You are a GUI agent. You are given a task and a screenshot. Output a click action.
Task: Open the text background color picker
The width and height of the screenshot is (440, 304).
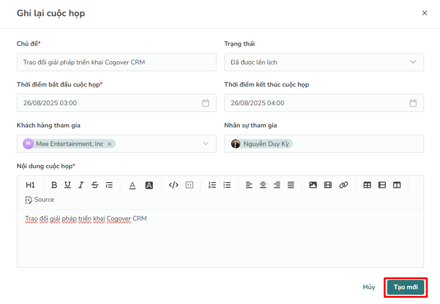149,185
